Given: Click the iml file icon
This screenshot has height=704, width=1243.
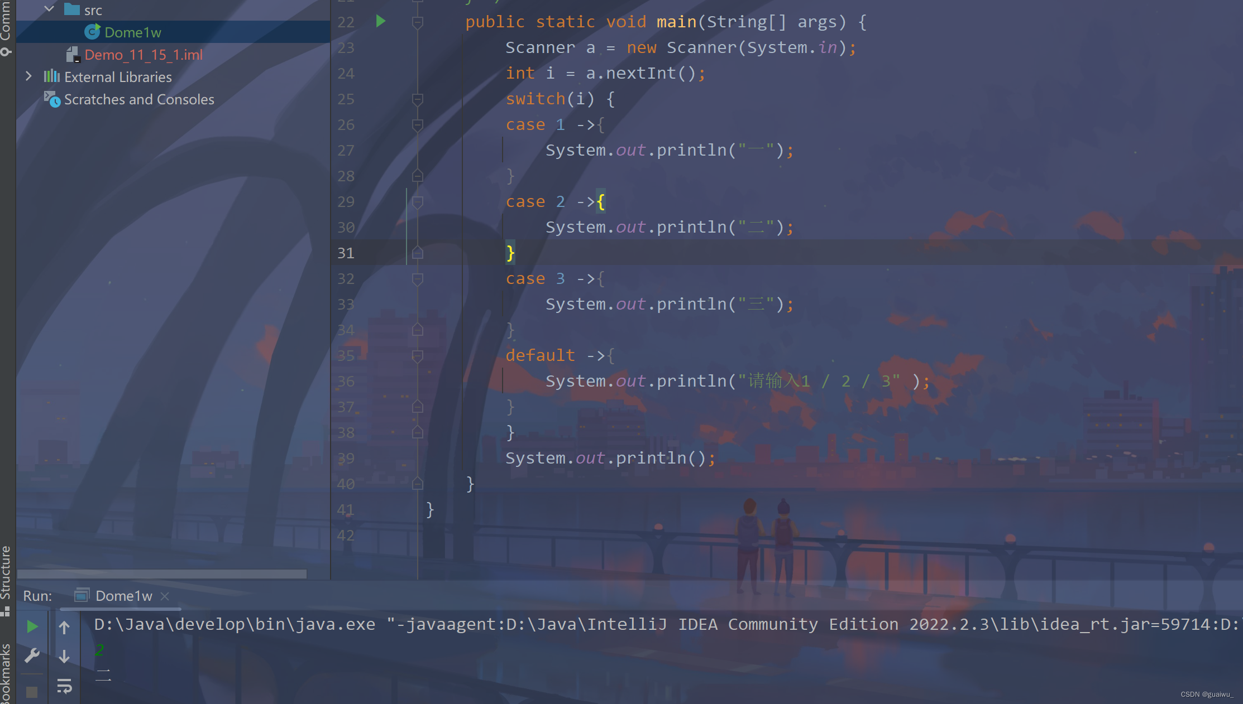Looking at the screenshot, I should point(73,55).
